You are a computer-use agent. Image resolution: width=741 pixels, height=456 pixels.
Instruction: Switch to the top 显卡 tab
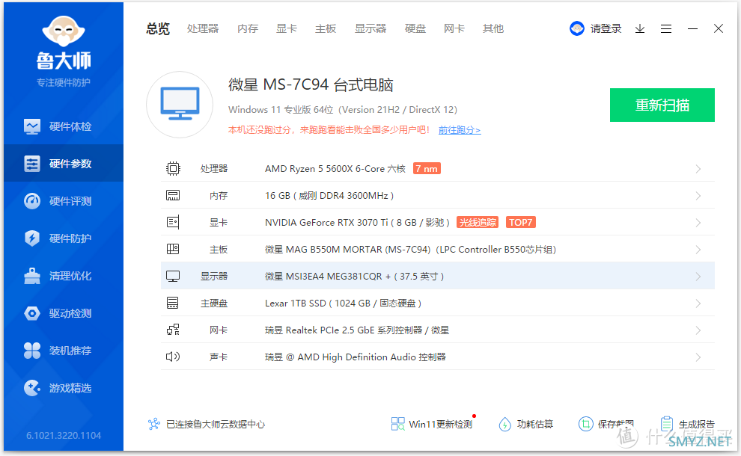point(287,29)
